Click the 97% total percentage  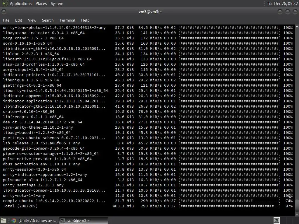point(289,206)
